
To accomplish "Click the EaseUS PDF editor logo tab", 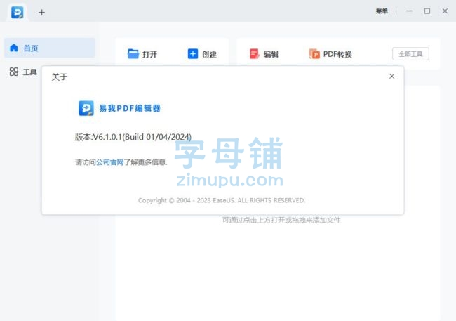I will pyautogui.click(x=17, y=12).
